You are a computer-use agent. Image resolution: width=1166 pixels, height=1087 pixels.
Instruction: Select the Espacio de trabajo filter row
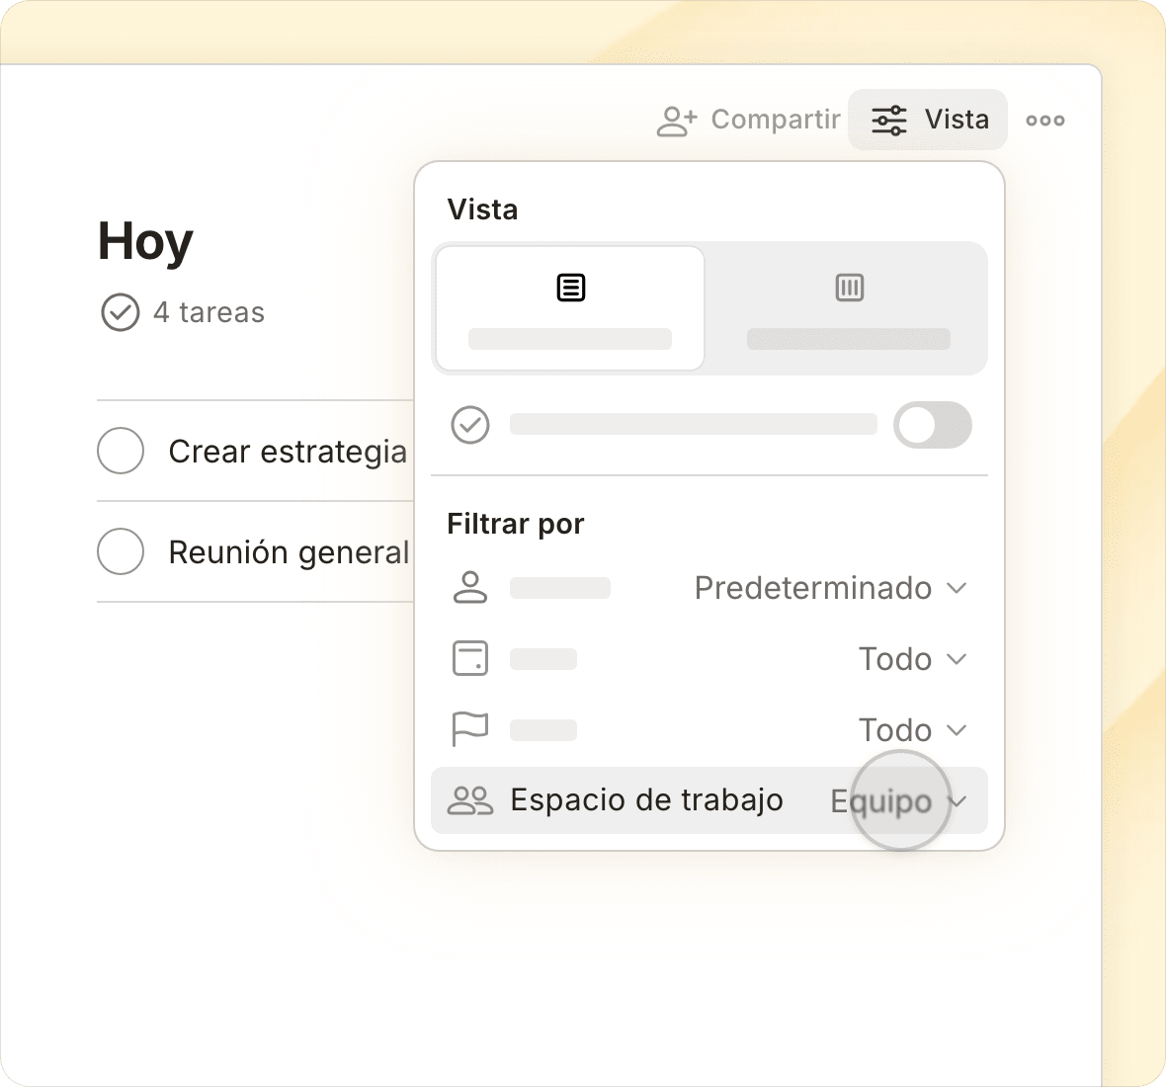pyautogui.click(x=709, y=800)
